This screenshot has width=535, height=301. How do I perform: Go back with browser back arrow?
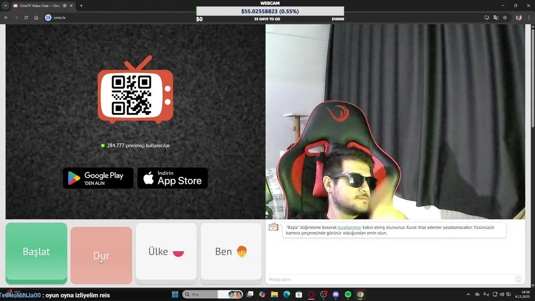pos(6,18)
